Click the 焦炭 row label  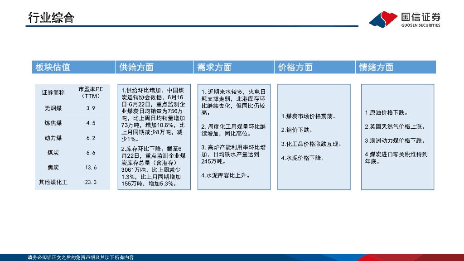click(53, 168)
